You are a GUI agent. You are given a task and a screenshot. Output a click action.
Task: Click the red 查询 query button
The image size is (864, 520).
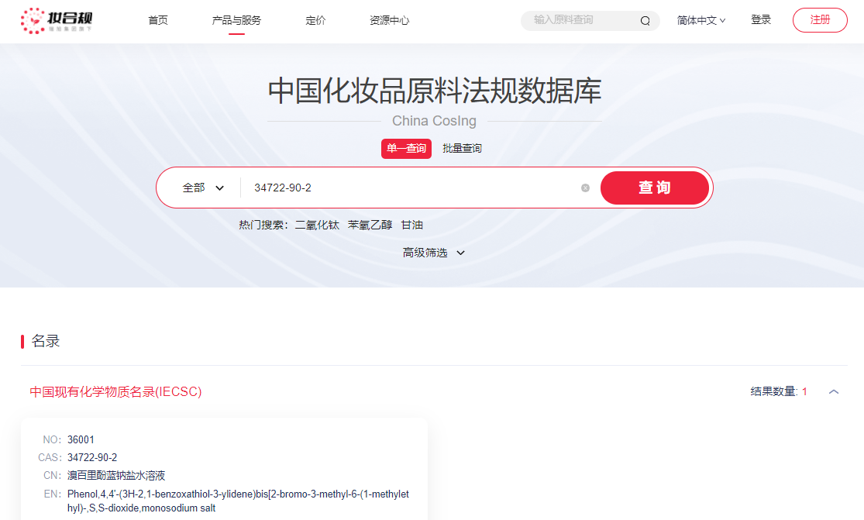655,188
